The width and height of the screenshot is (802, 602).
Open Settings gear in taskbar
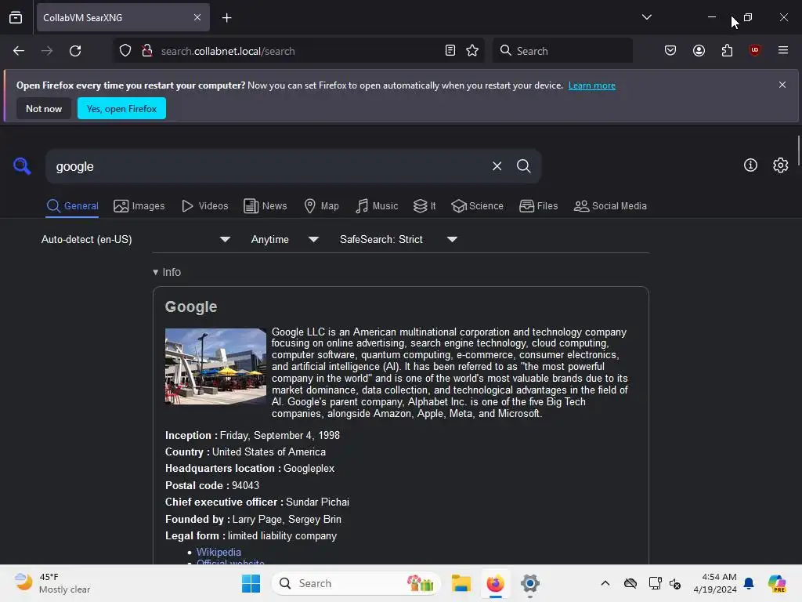pyautogui.click(x=530, y=583)
